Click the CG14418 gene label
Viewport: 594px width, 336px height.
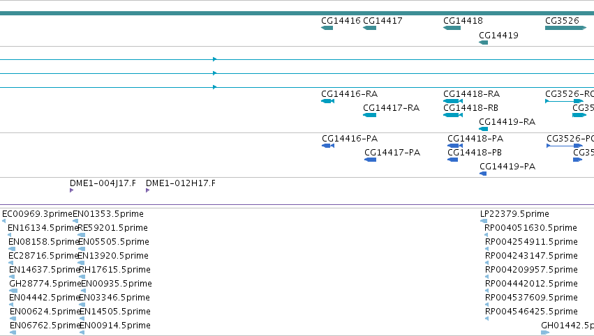point(463,21)
